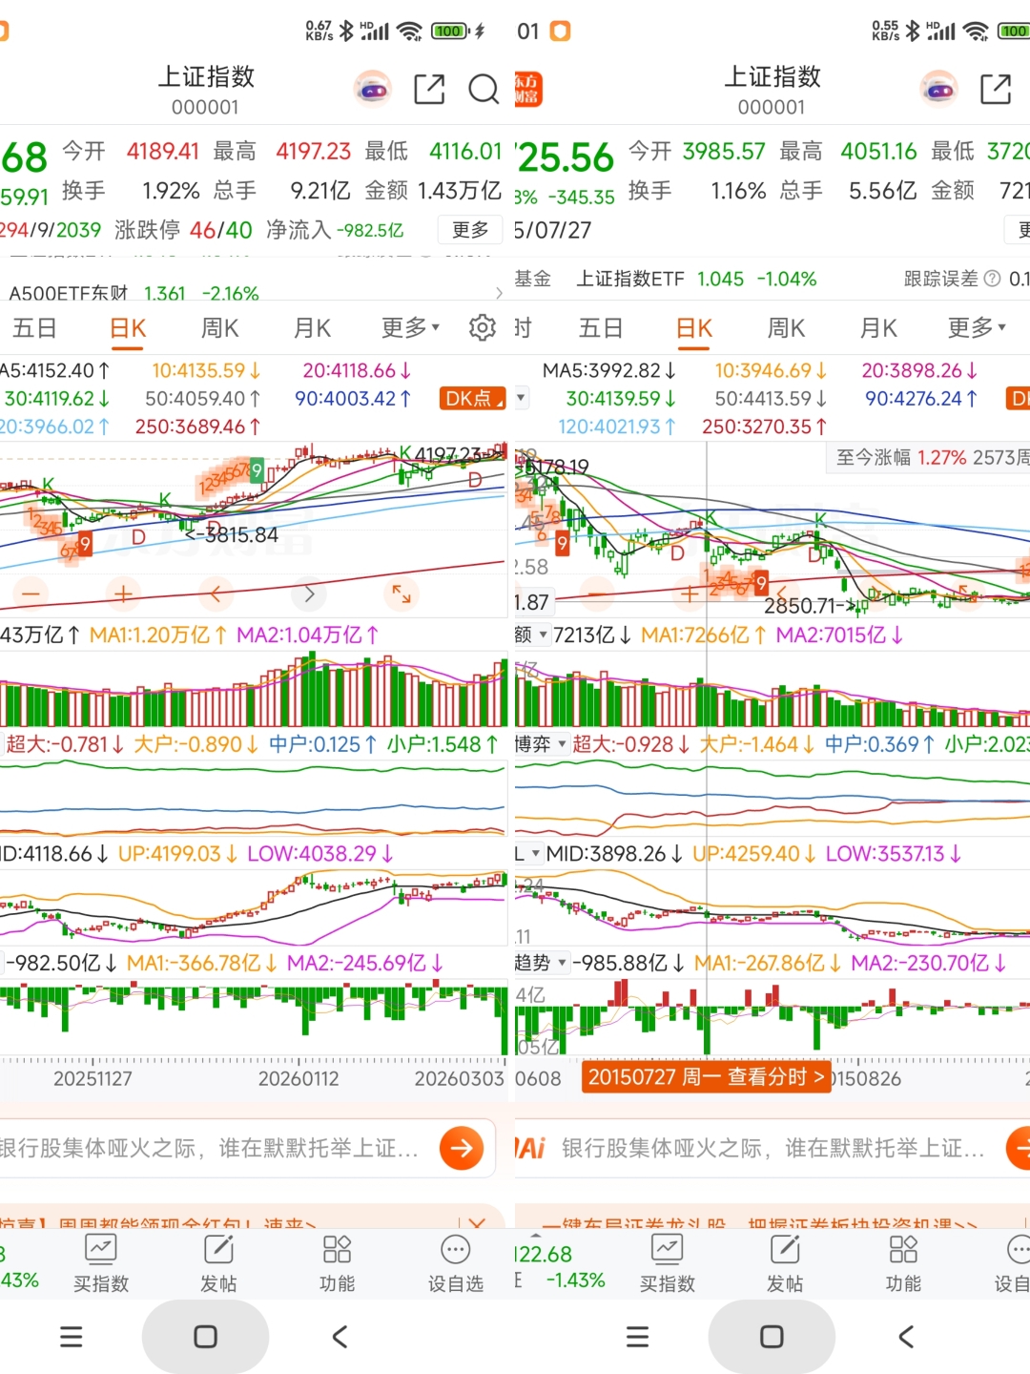
Task: Zoom in chart with plus button, left screen
Action: [x=123, y=594]
